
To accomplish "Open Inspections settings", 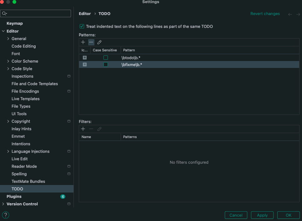I will click(x=22, y=76).
